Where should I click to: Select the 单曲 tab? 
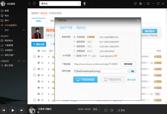click(x=38, y=21)
